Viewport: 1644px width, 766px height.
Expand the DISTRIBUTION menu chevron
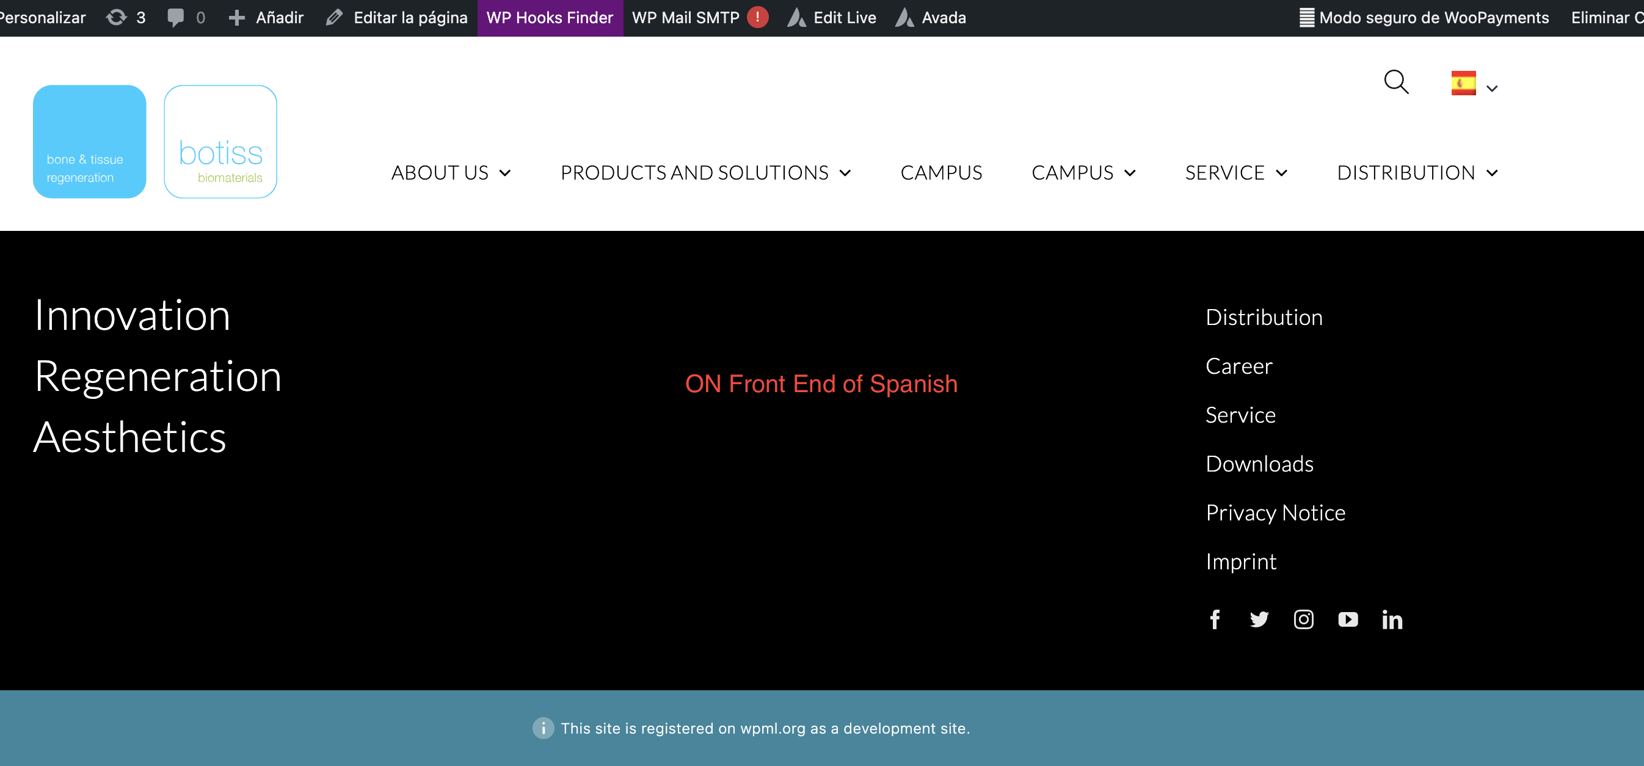[1492, 173]
